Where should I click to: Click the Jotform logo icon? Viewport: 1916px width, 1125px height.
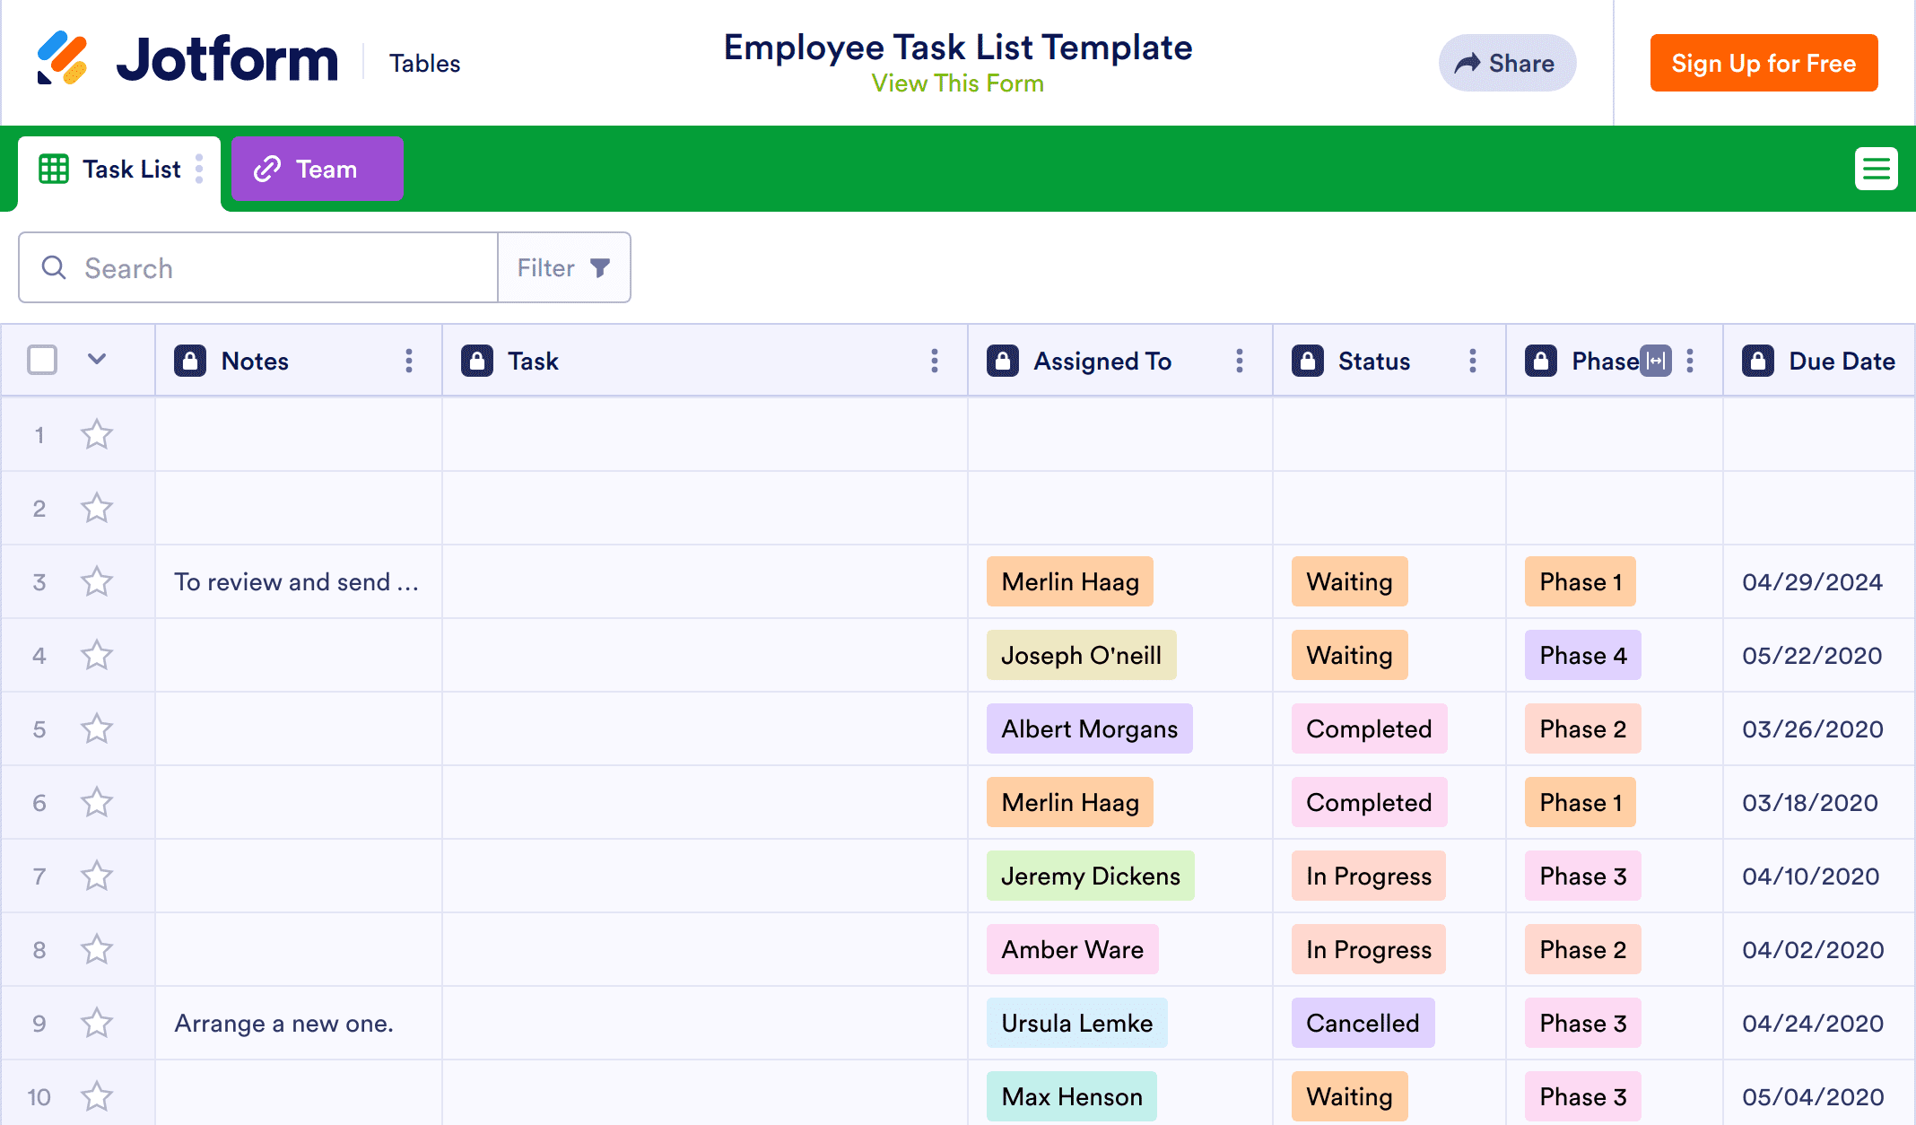coord(62,59)
